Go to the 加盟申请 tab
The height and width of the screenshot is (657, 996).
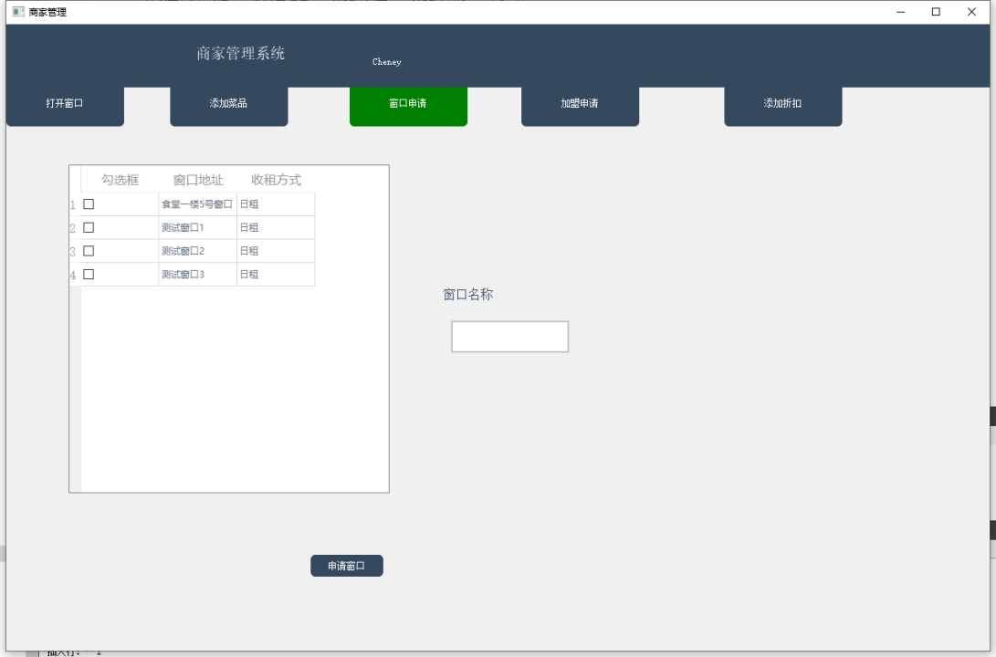[x=580, y=106]
